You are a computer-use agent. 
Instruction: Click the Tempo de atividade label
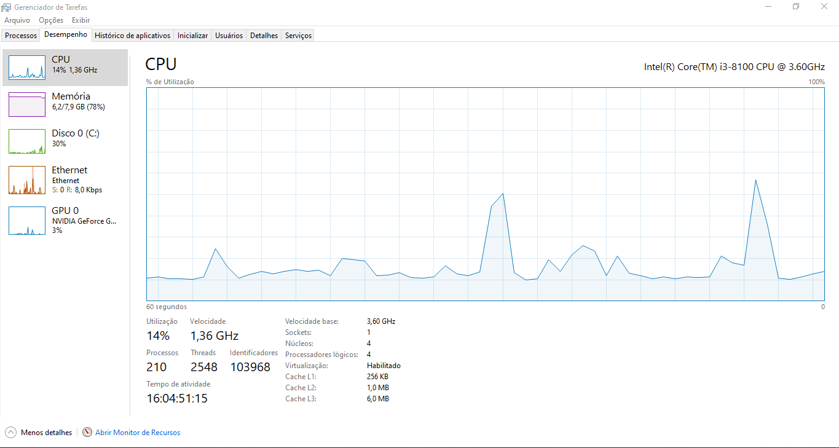tap(178, 384)
